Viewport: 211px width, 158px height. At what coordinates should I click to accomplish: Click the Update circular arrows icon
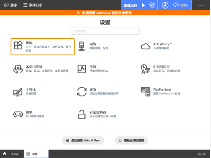point(82,92)
